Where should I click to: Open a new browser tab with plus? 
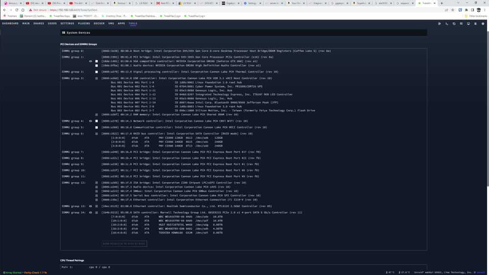point(442,3)
